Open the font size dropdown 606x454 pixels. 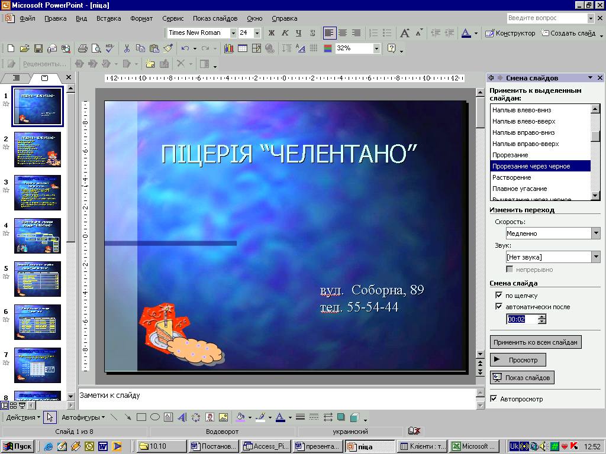257,33
